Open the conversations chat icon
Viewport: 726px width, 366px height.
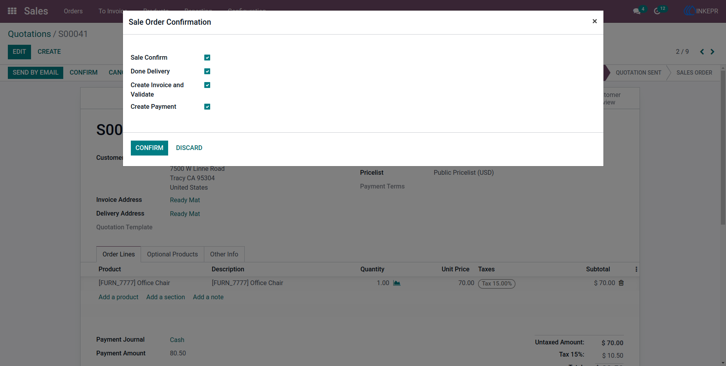coord(637,11)
